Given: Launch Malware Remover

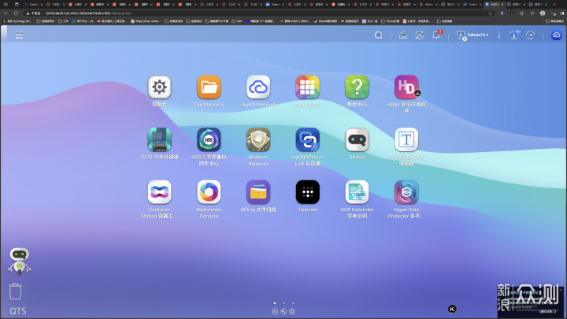Looking at the screenshot, I should [258, 139].
